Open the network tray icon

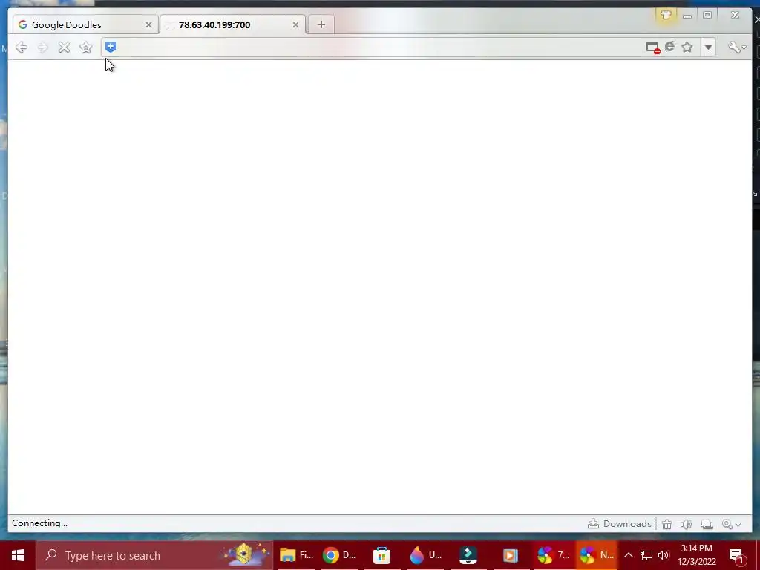(x=646, y=555)
